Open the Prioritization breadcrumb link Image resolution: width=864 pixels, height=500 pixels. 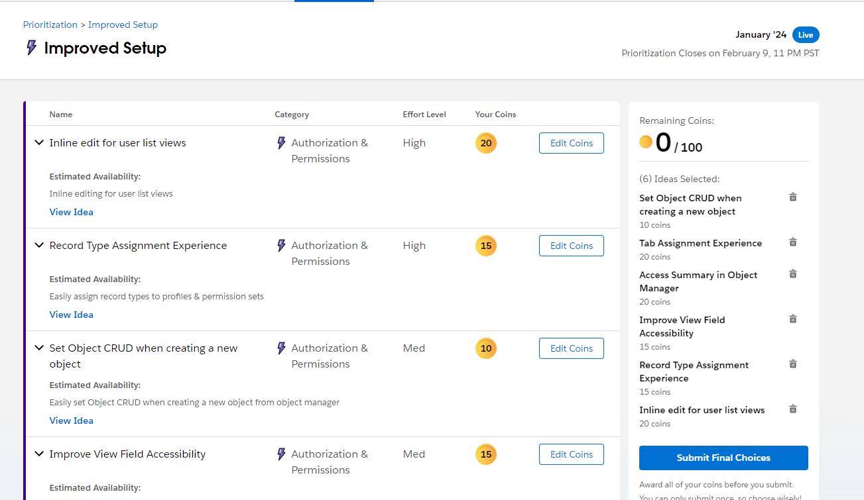50,25
